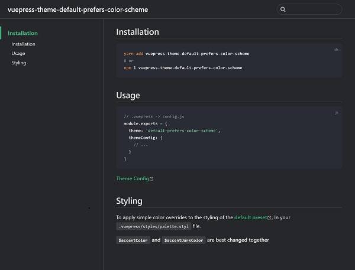Screen dimensions: 355x270
Task: Focus the search input box
Action: [x=309, y=9]
